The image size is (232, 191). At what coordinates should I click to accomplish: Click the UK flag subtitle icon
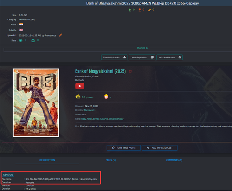21,30
